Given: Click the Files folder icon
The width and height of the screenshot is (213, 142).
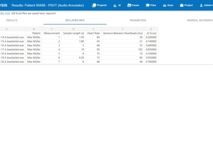Looking at the screenshot, I should tap(148, 5).
